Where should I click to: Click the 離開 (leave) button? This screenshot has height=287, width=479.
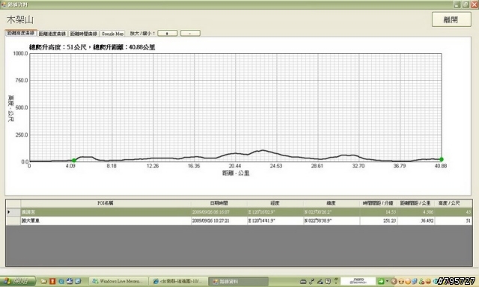point(451,20)
